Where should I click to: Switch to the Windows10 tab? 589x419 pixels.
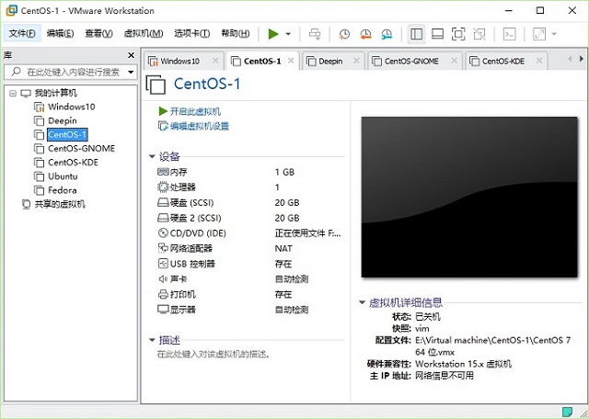coord(179,62)
